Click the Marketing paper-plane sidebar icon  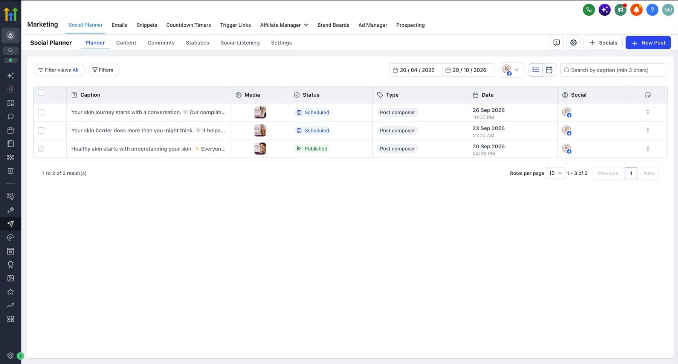(x=11, y=224)
